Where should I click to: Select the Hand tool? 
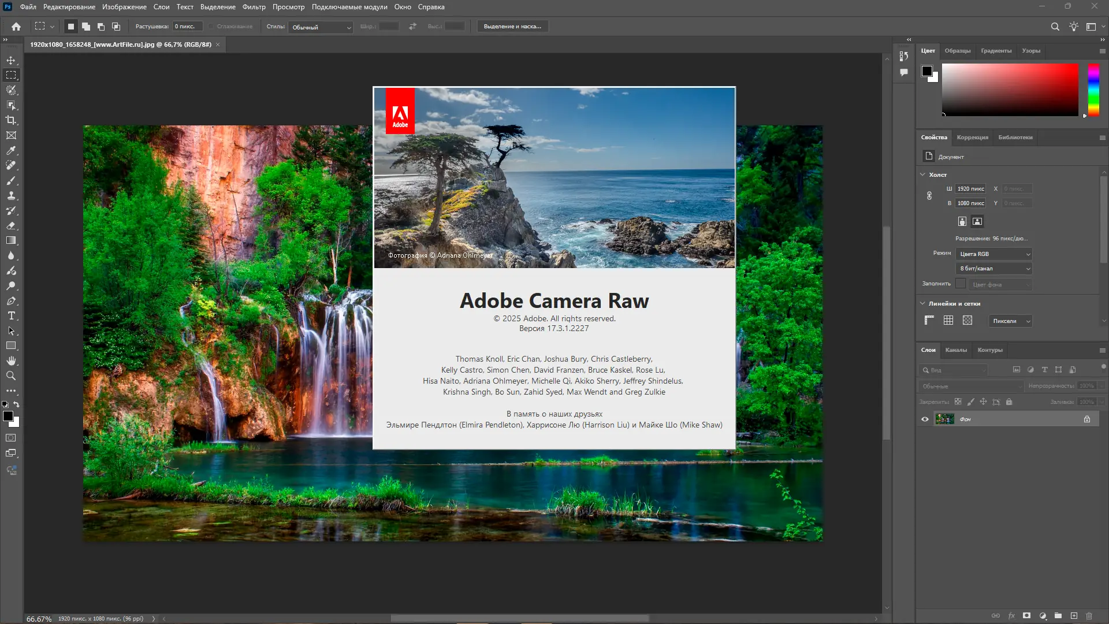(11, 361)
